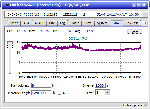The height and width of the screenshot is (109, 150).
Task: Open the Rdy Test tab
Action: pyautogui.click(x=131, y=23)
